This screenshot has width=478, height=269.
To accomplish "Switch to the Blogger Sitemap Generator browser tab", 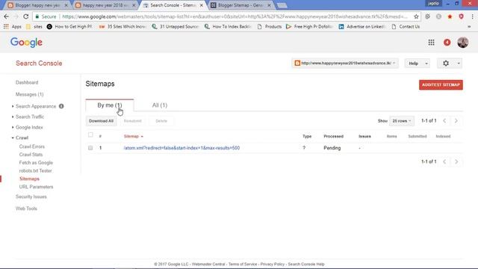I will (240, 5).
